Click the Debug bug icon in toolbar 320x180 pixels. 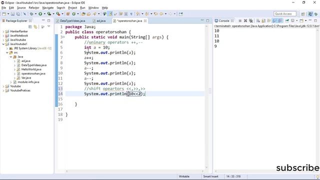click(31, 14)
